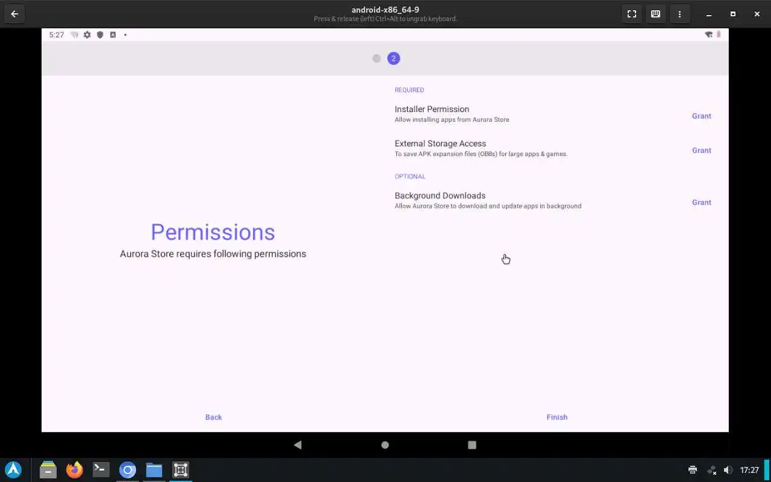Tap the settings gear in Android status bar
This screenshot has height=482, width=771.
87,35
